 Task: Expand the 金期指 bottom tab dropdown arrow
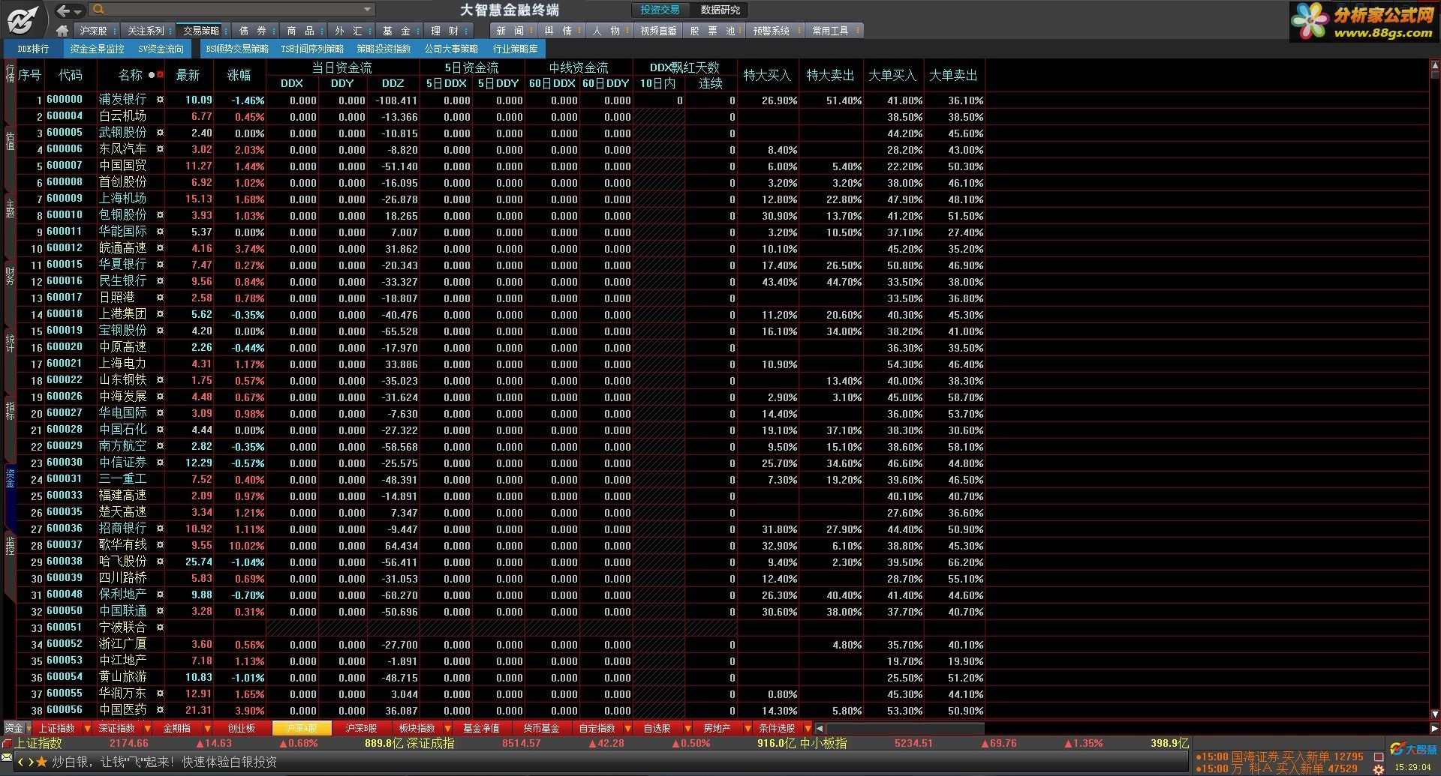(207, 728)
